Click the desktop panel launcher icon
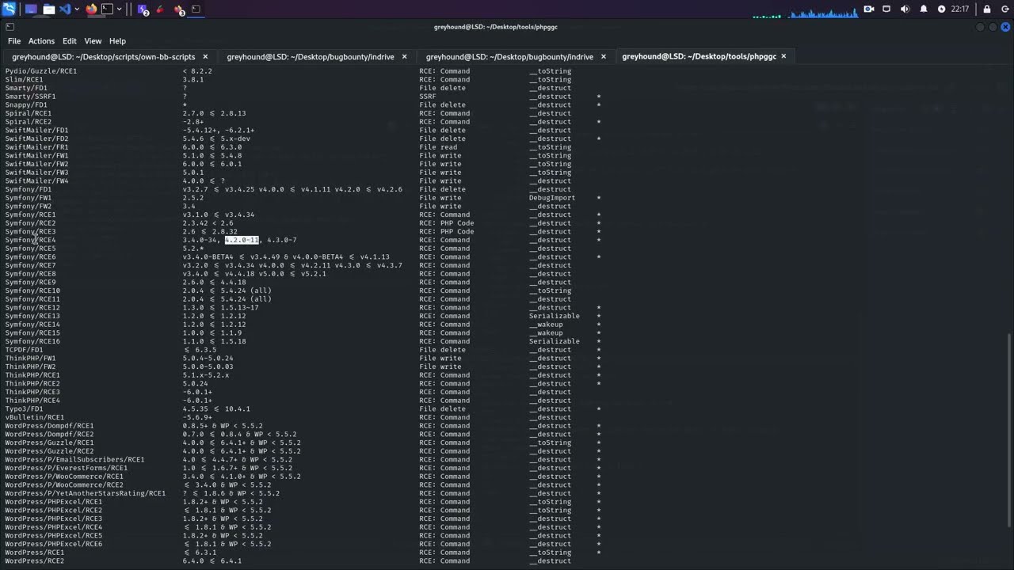Viewport: 1014px width, 570px height. 31,9
